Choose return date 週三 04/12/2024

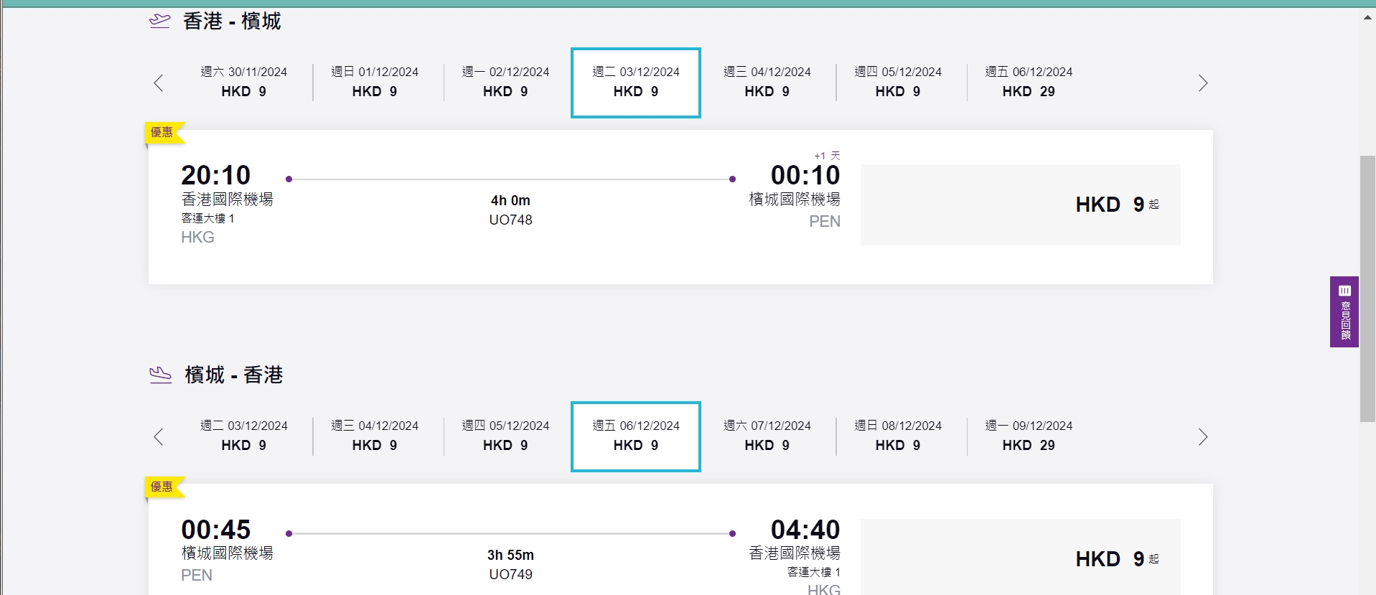pyautogui.click(x=375, y=436)
